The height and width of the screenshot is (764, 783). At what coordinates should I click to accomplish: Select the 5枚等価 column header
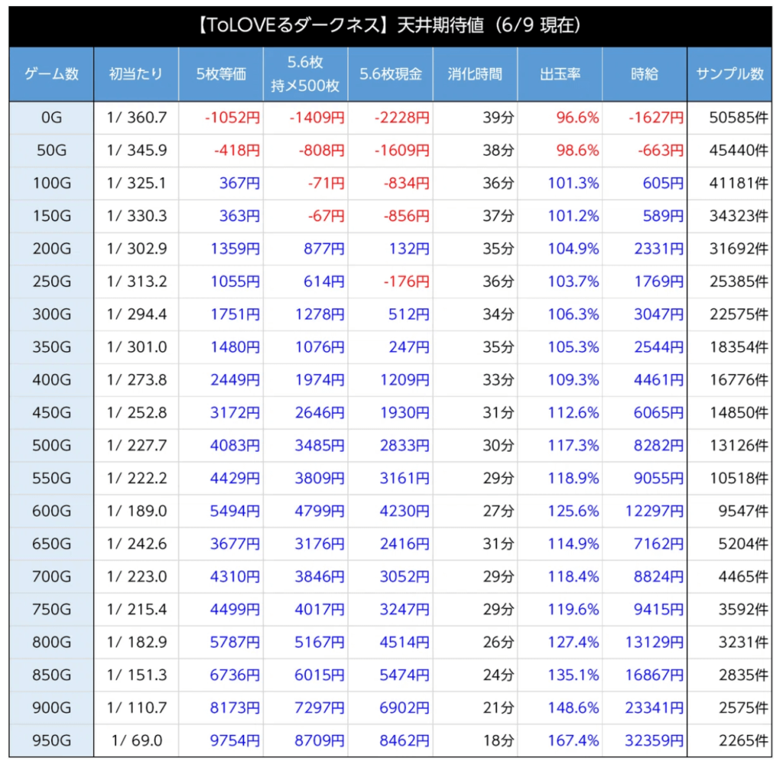coord(221,74)
